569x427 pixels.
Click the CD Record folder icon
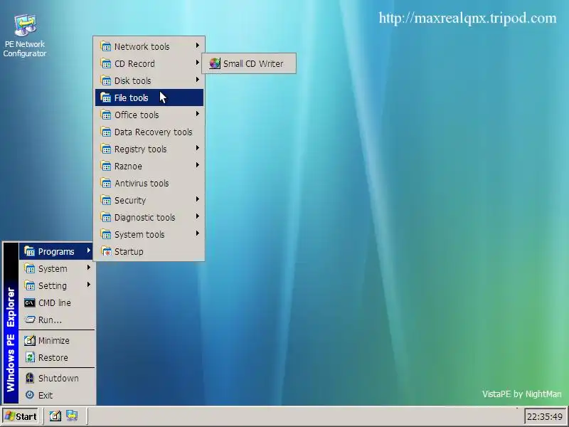tap(105, 63)
